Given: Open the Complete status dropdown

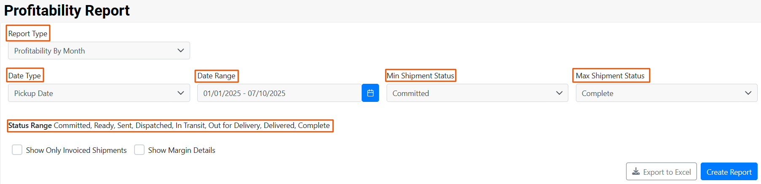Looking at the screenshot, I should (667, 93).
